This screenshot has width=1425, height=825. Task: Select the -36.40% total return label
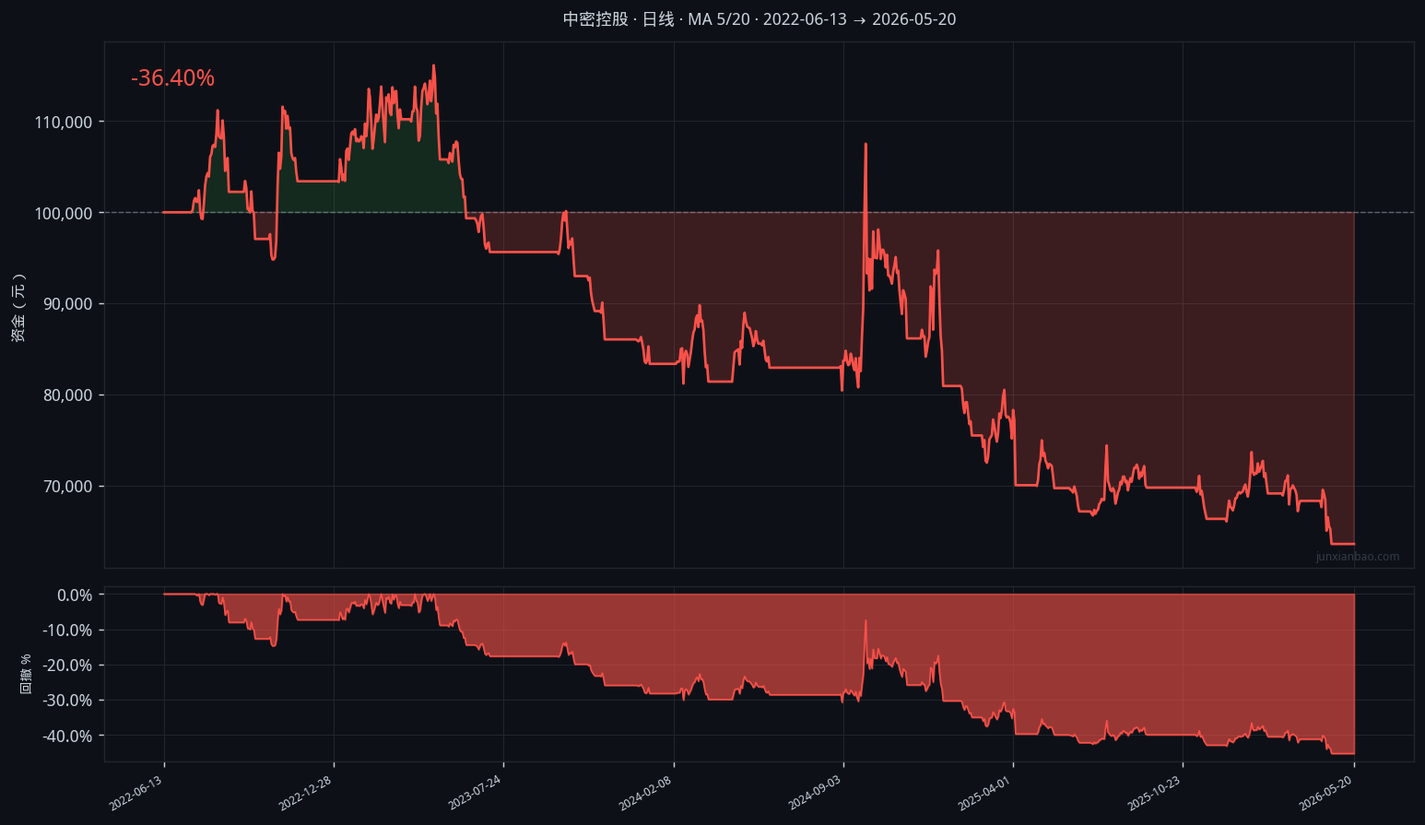[x=172, y=78]
